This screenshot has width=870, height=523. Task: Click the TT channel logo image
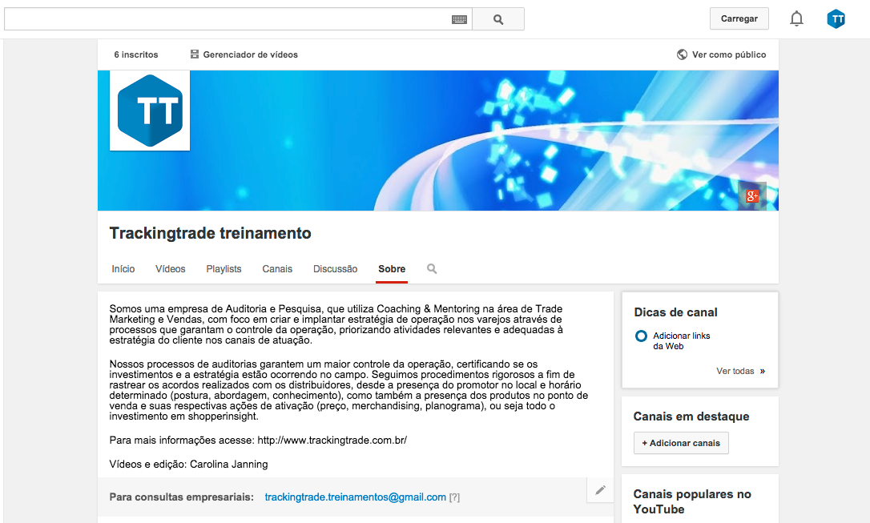[x=150, y=111]
